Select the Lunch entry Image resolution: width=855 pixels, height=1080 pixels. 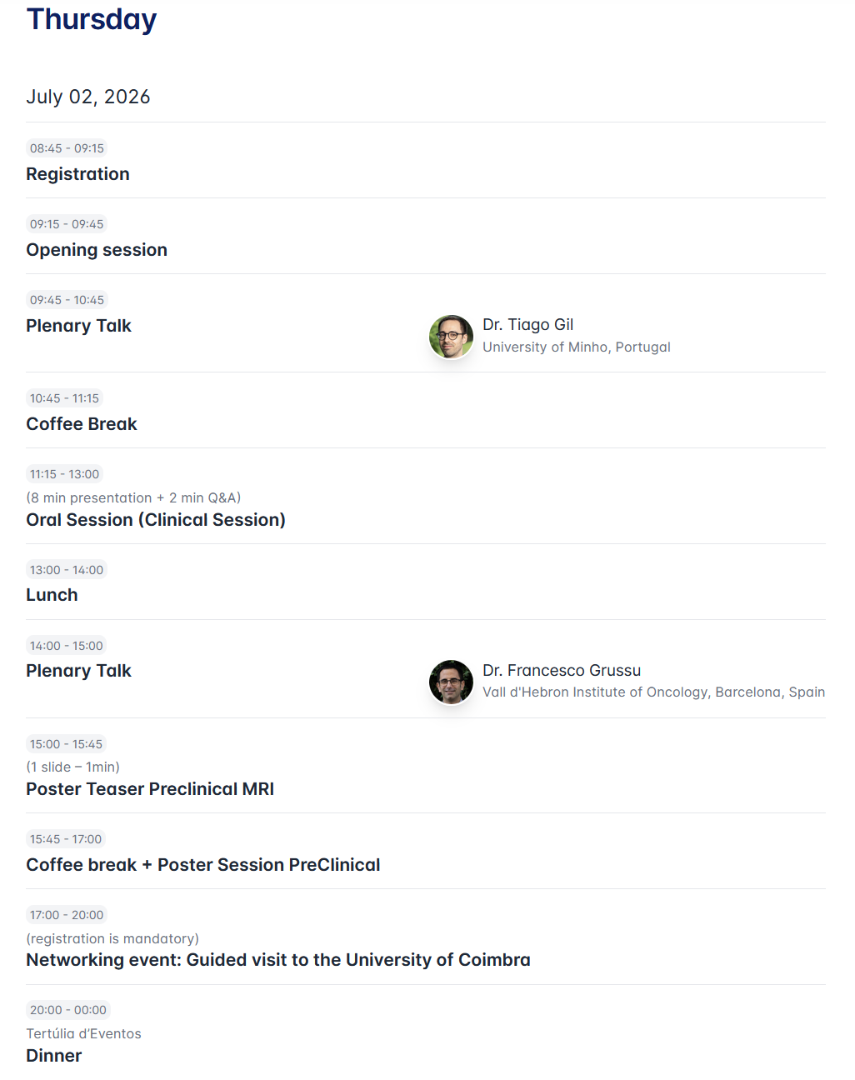pos(52,595)
